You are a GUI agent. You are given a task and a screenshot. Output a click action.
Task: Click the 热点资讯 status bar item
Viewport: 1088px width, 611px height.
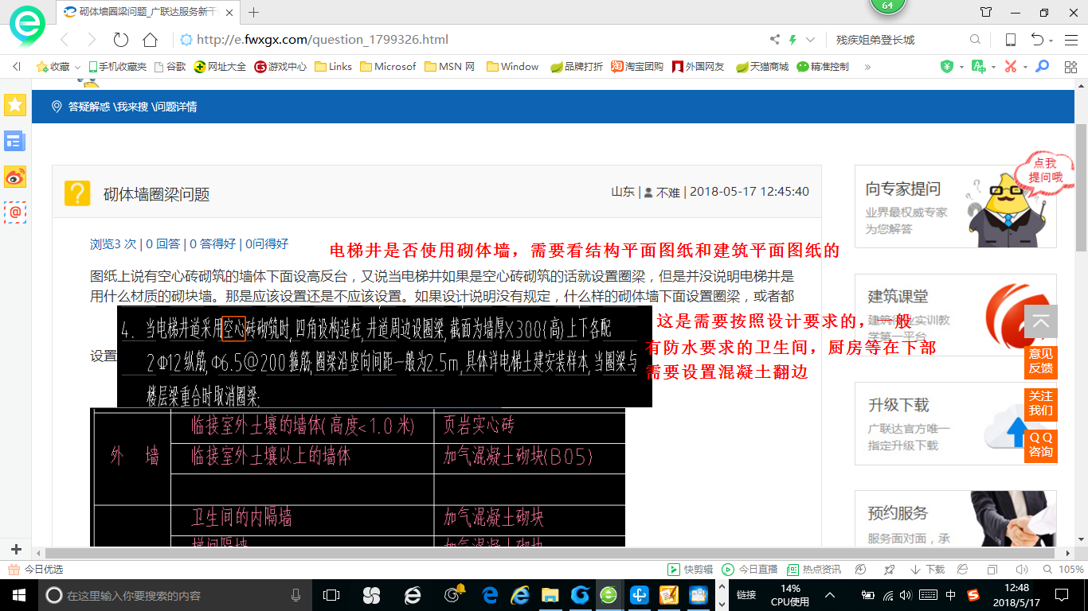(813, 570)
